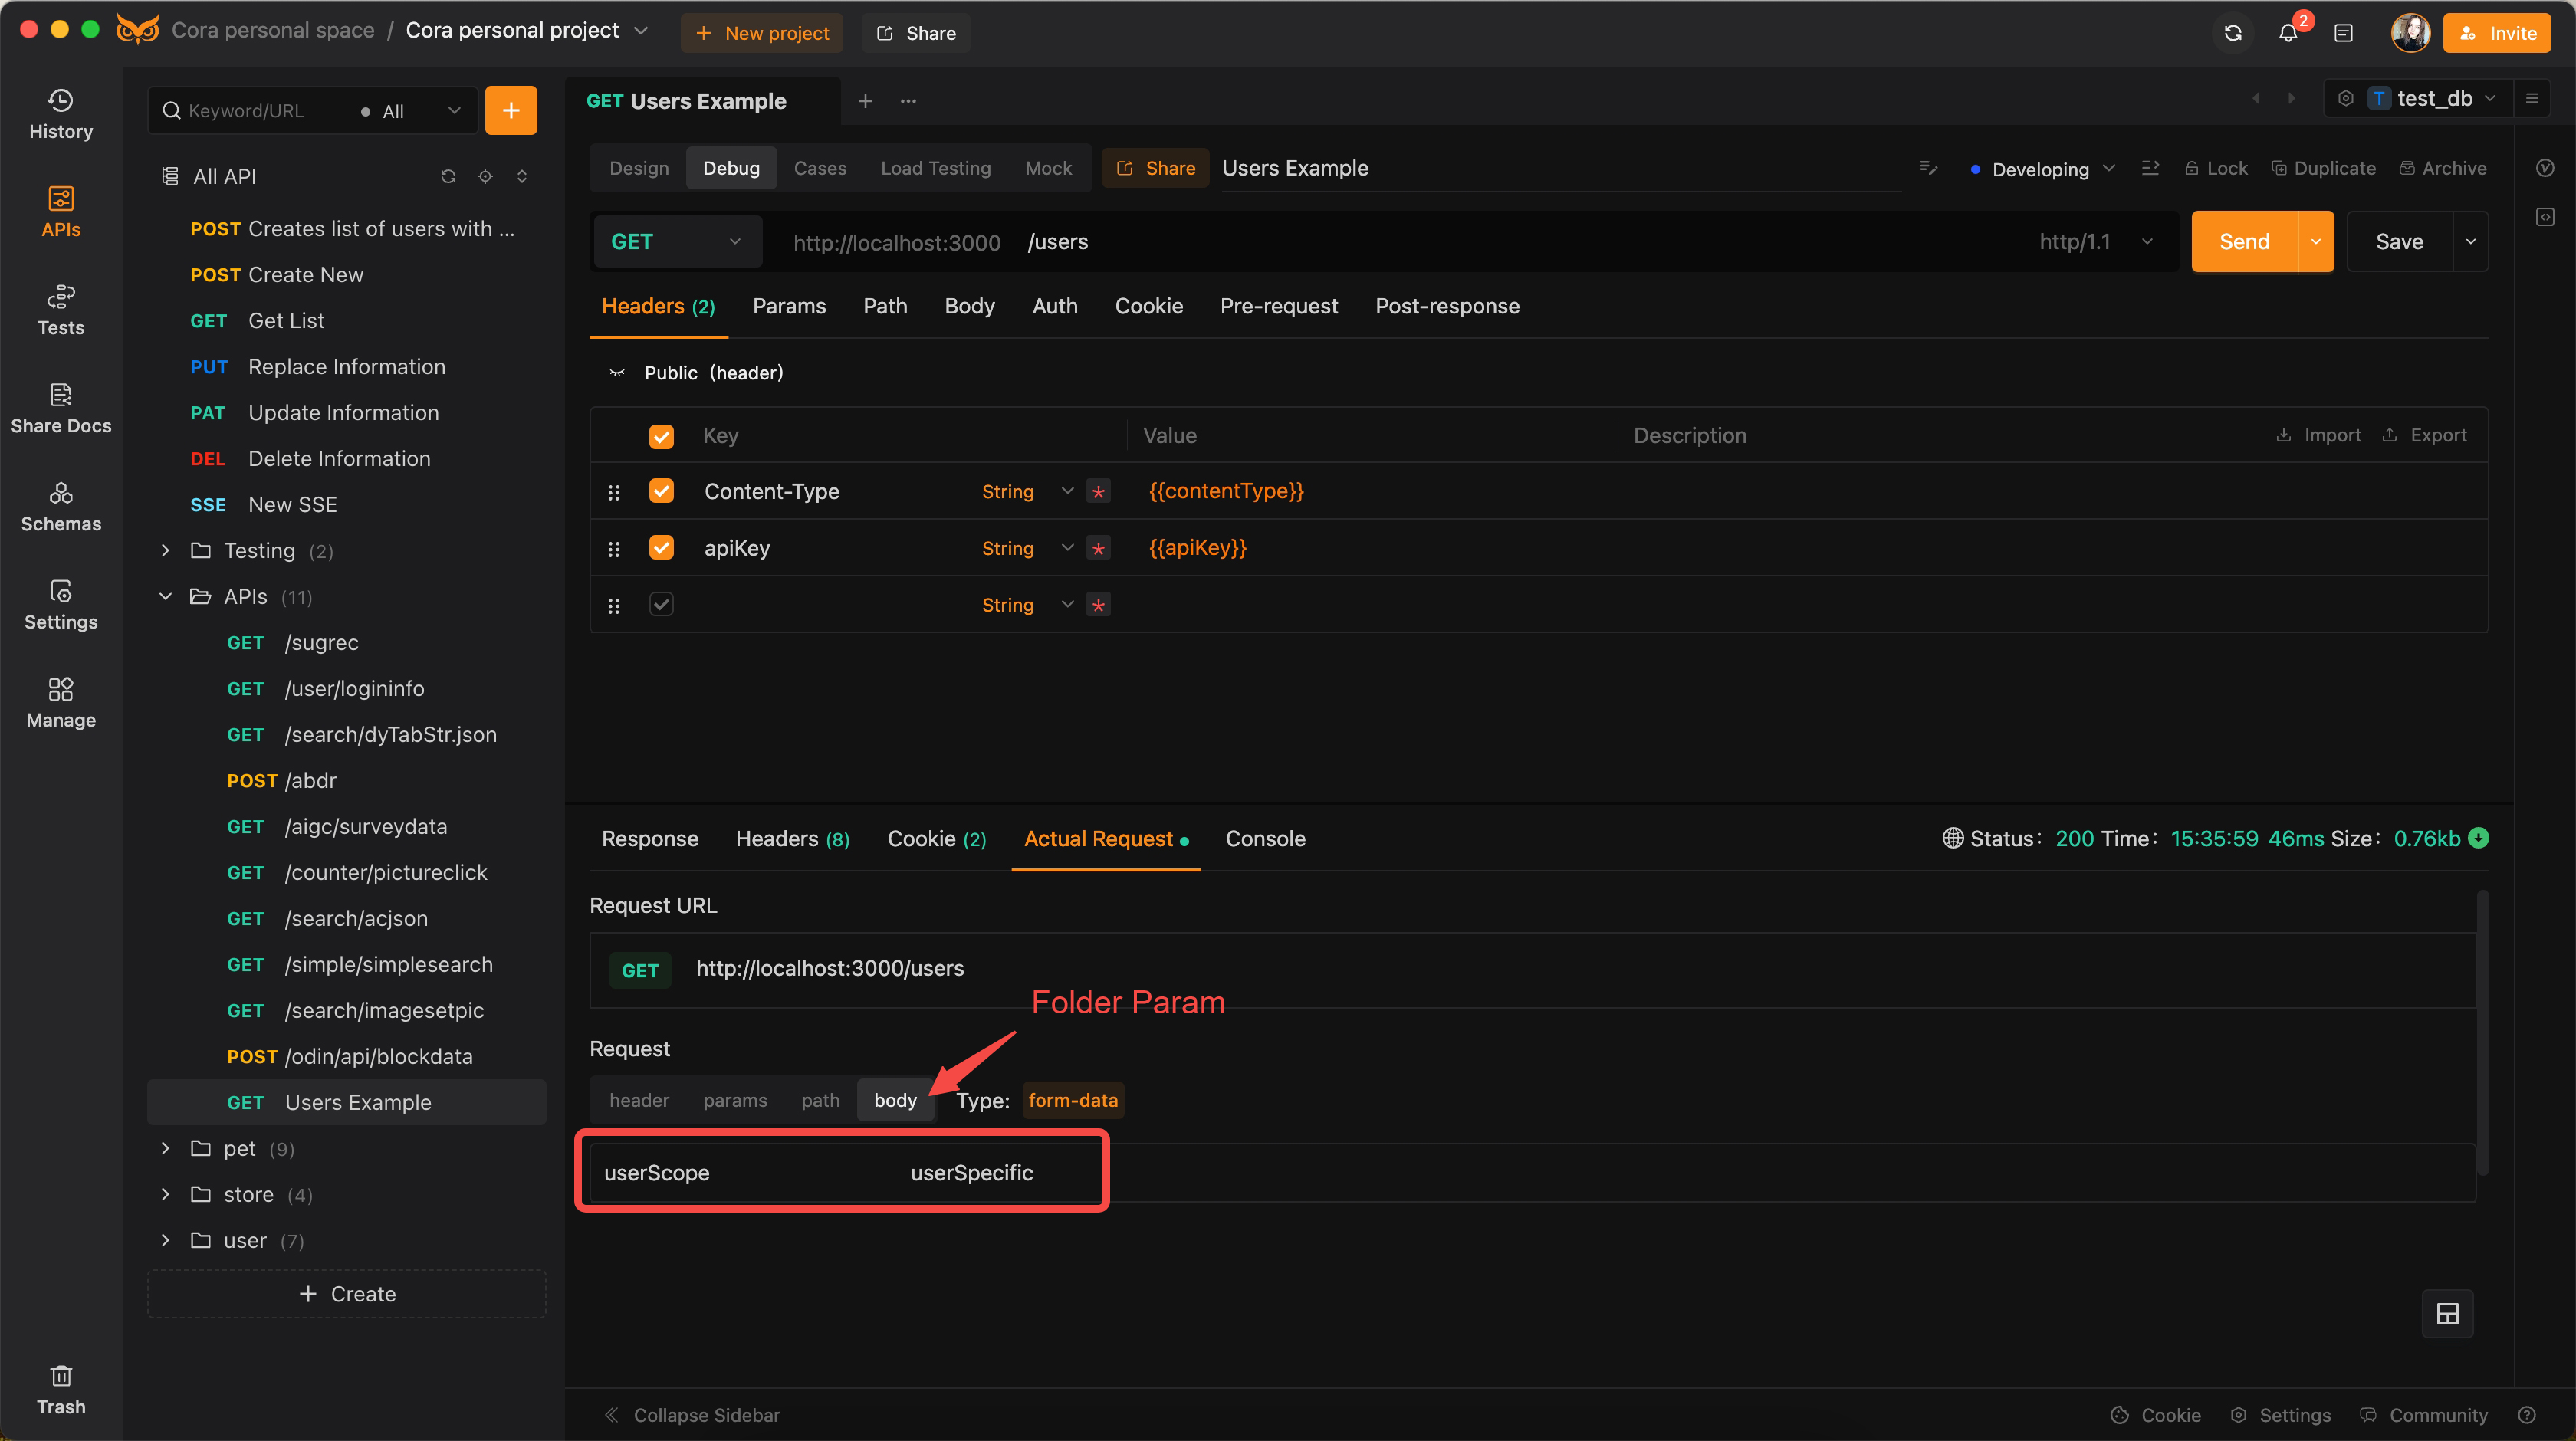2576x1441 pixels.
Task: Open the Trash
Action: tap(61, 1389)
